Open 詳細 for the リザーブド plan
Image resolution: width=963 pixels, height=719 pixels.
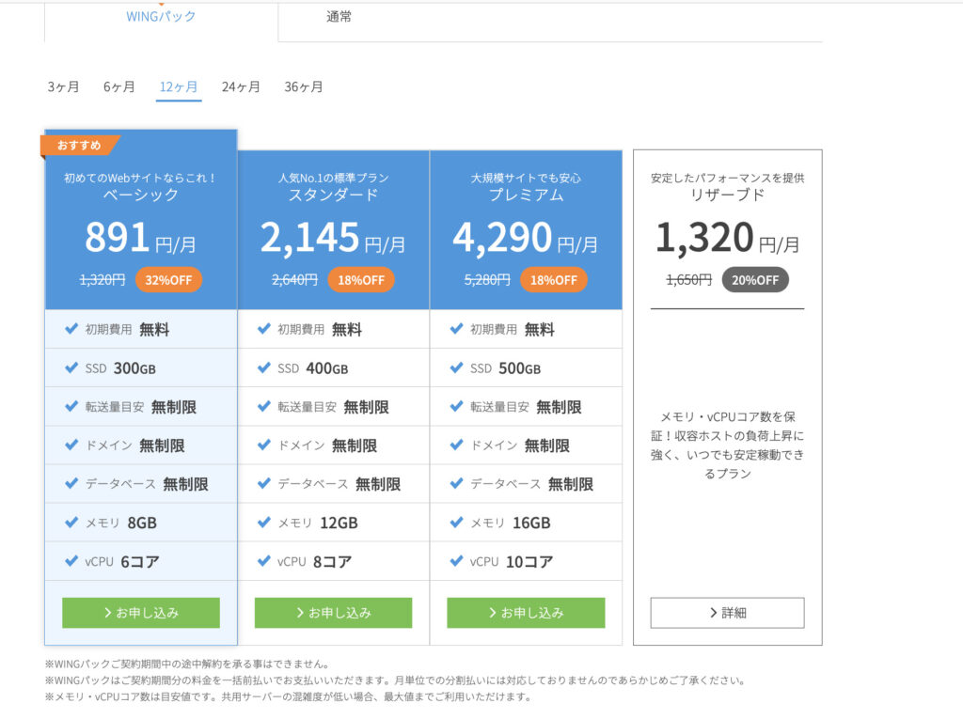click(727, 613)
